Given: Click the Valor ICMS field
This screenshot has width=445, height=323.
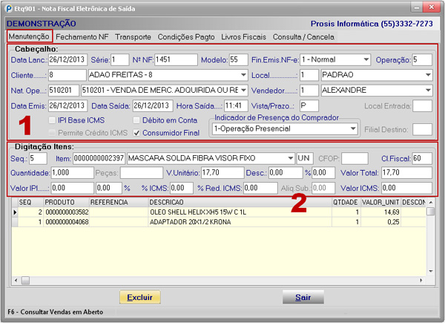Looking at the screenshot, I should point(406,188).
